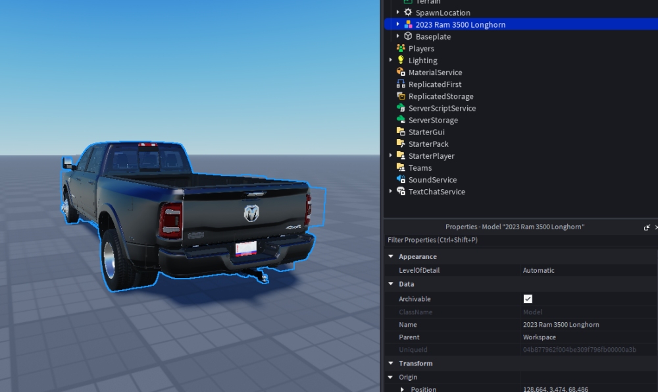Undock the Properties panel with the pop-out icon

coord(647,227)
